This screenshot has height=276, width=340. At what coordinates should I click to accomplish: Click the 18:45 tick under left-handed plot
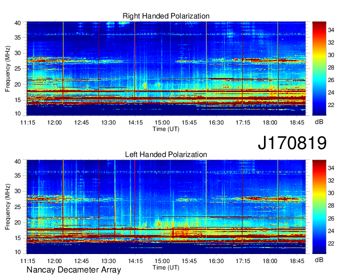[297, 261]
